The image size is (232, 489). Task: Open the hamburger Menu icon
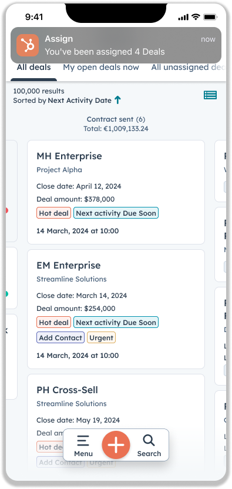pos(83,441)
